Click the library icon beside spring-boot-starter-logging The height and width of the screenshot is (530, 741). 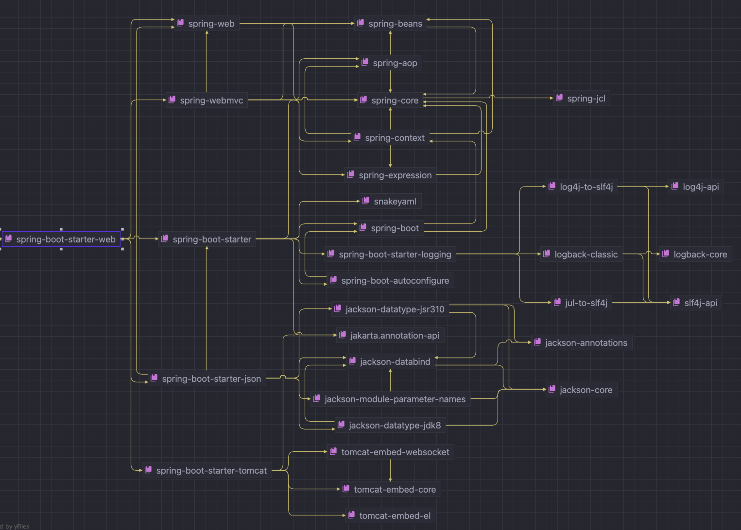pos(331,254)
